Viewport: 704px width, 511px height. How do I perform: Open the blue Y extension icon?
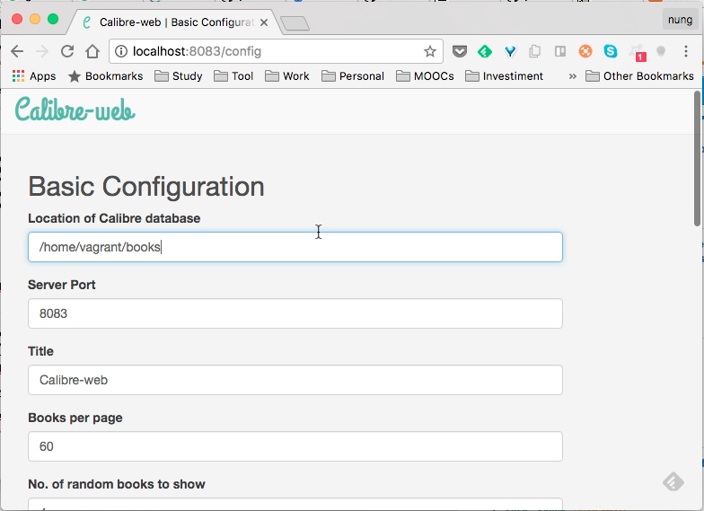[x=510, y=52]
